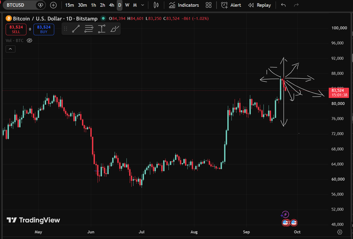Open the candlestick chart type selector
This screenshot has width=353, height=239.
156,5
